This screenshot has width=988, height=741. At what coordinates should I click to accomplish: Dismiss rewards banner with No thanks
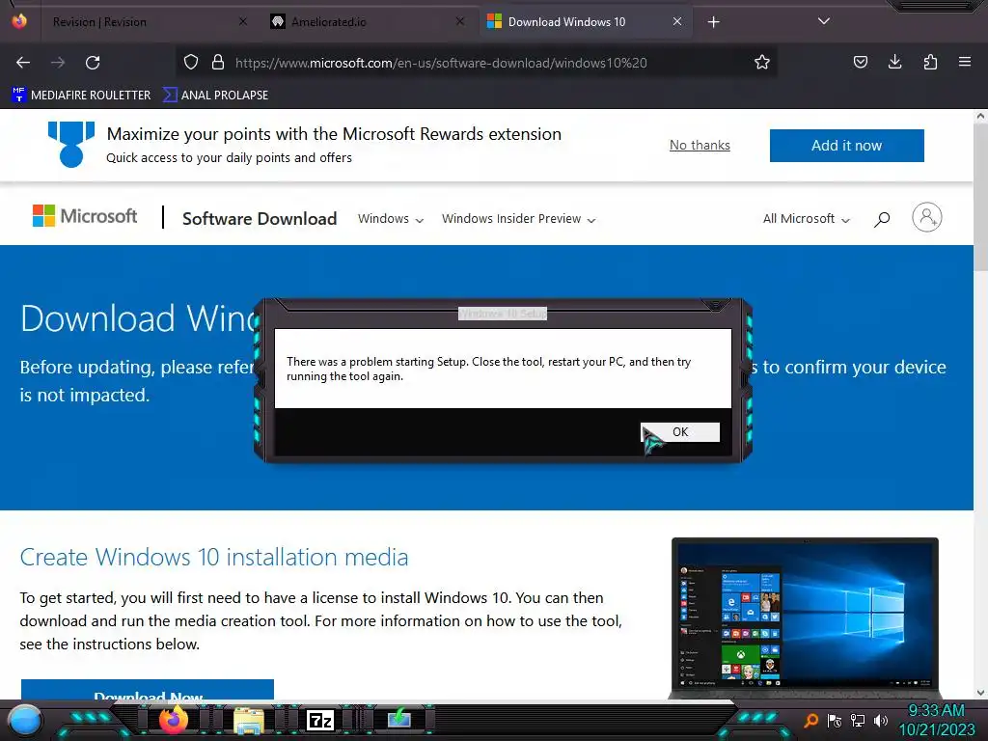pyautogui.click(x=700, y=145)
